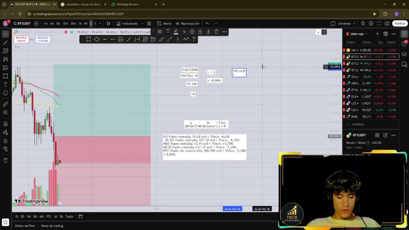Select the ruler measure tool
The width and height of the screenshot is (409, 230).
pyautogui.click(x=5, y=104)
